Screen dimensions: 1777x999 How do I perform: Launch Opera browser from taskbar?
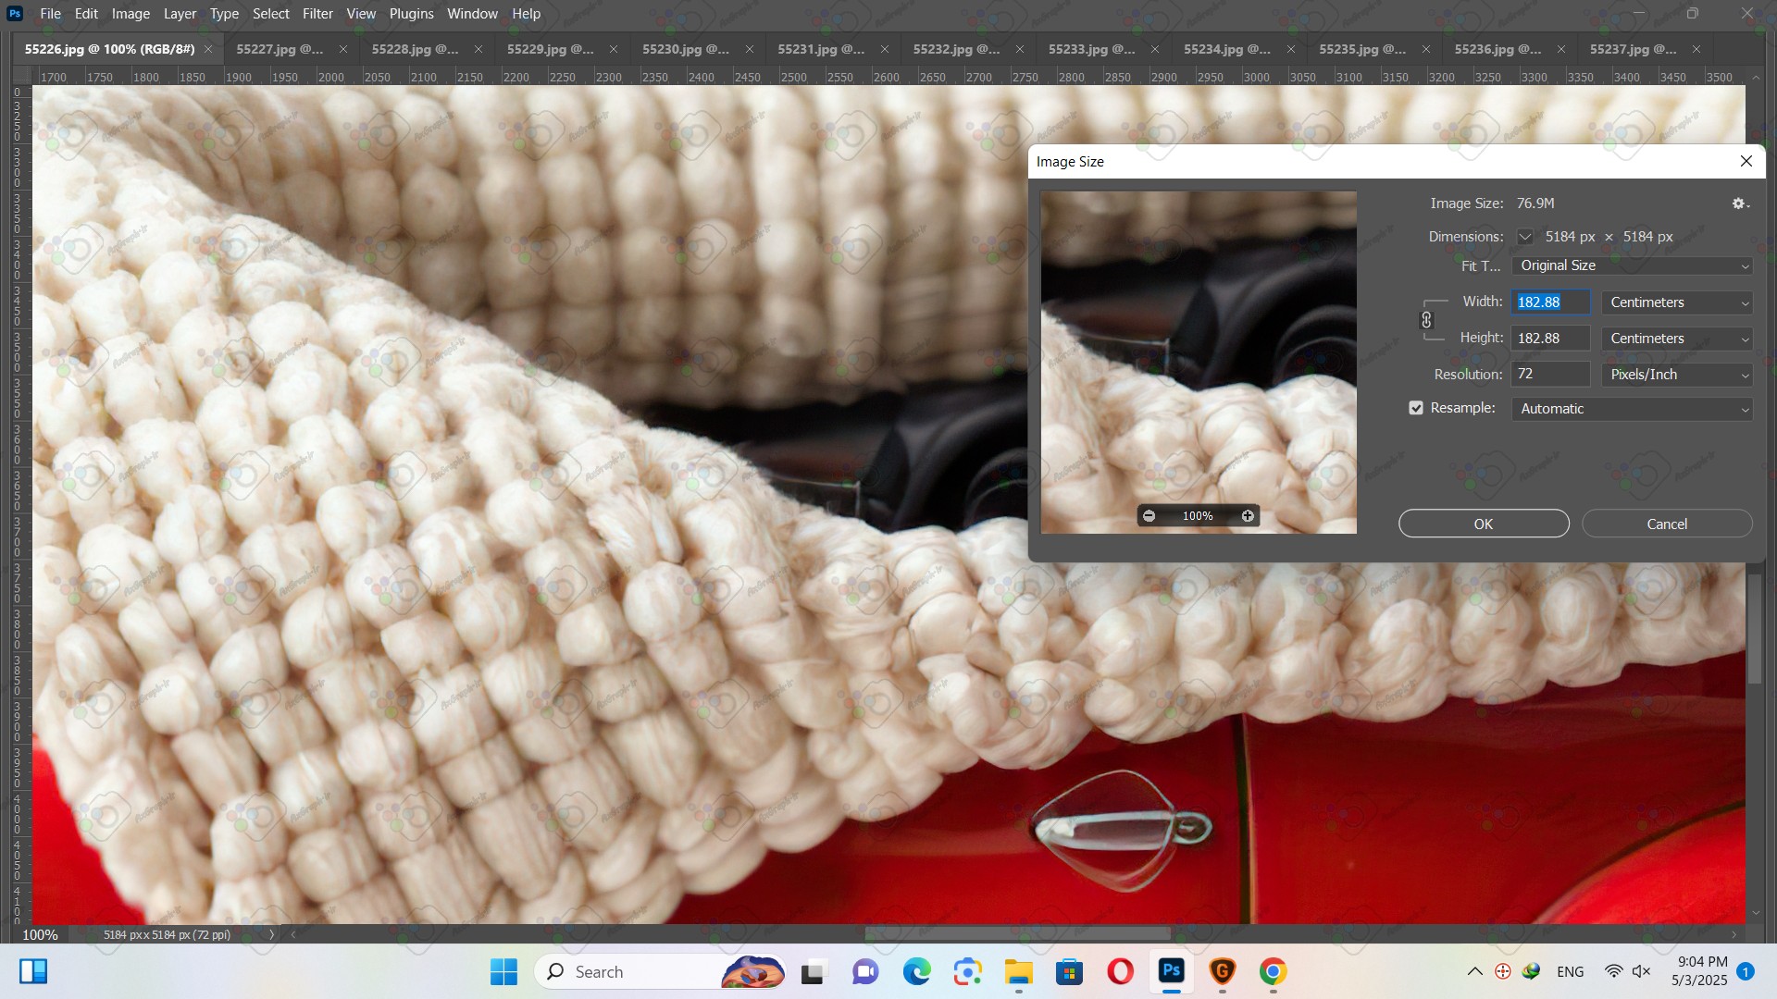[x=1120, y=971]
